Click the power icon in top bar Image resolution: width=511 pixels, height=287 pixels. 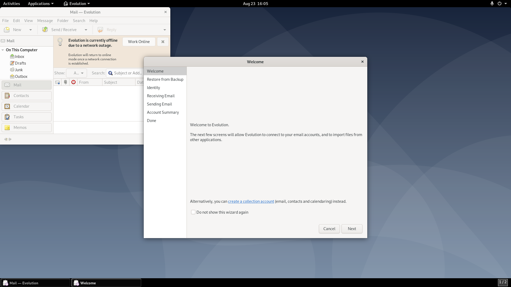[x=500, y=3]
